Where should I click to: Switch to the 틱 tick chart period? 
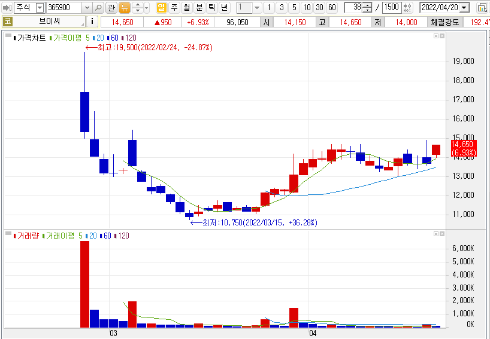(x=211, y=8)
